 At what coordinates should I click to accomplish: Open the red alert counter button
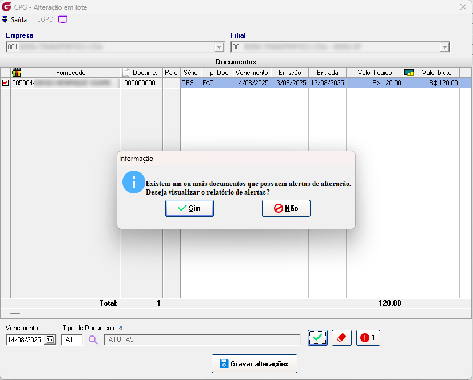368,338
